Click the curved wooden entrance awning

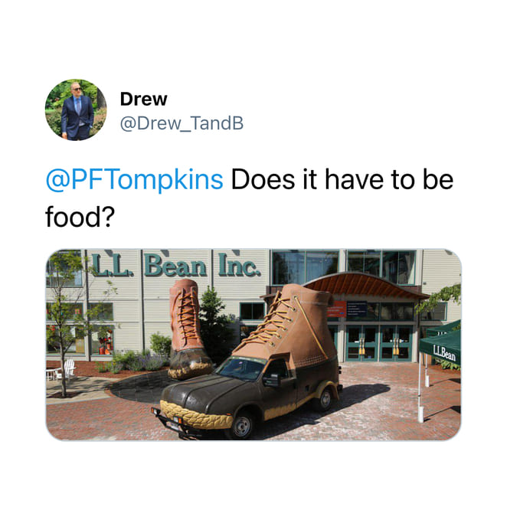pos(364,286)
